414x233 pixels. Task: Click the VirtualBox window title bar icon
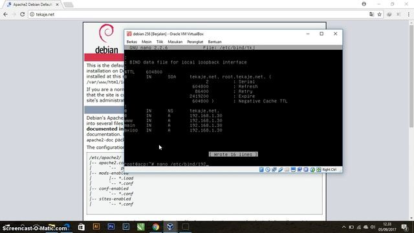click(129, 34)
